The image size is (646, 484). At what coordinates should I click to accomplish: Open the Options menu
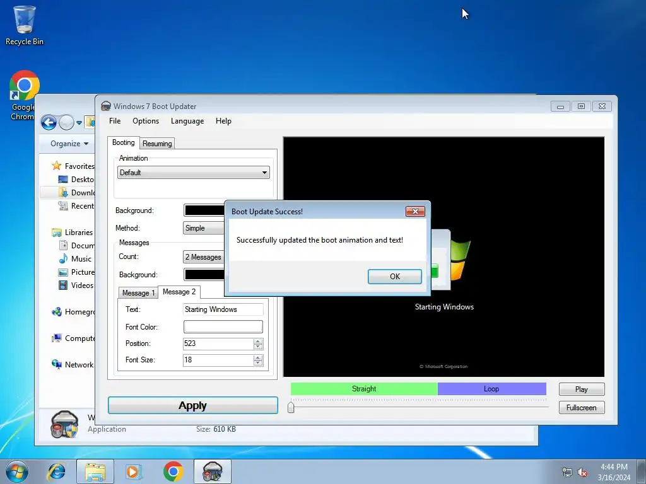[146, 121]
